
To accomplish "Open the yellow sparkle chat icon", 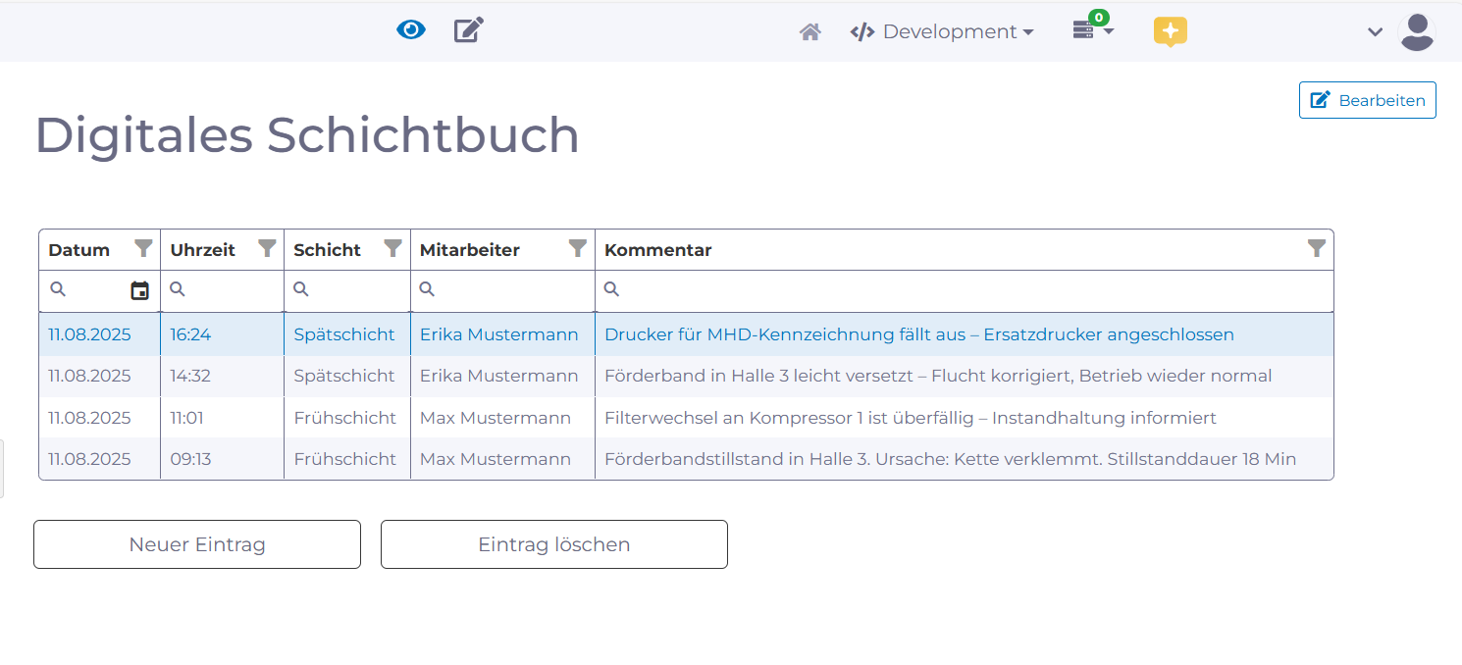I will tap(1171, 31).
